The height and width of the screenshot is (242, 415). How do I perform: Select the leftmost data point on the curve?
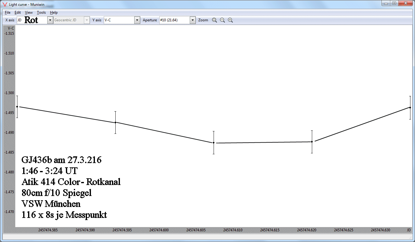[17, 107]
